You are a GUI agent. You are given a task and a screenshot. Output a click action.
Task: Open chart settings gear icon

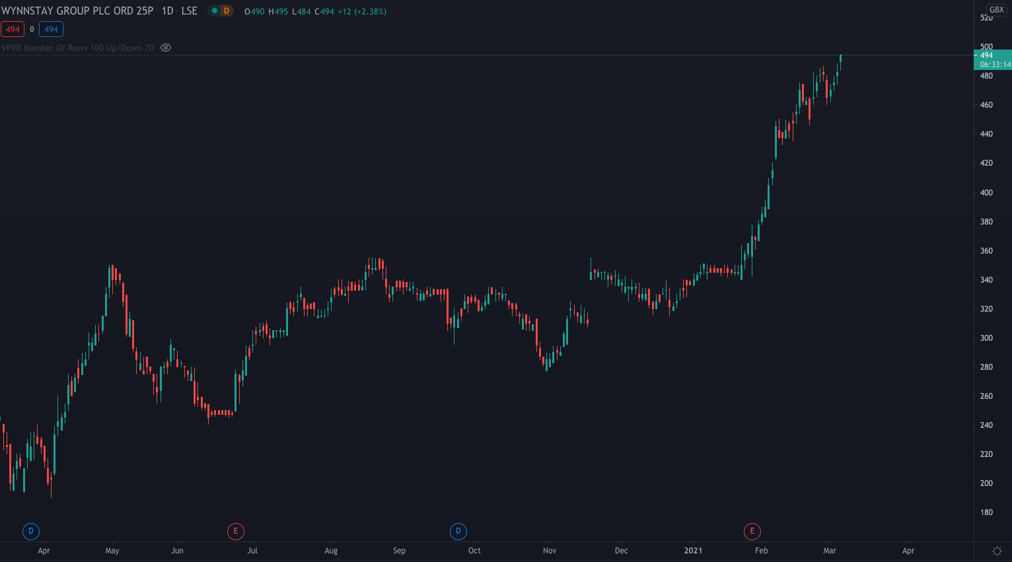pos(997,551)
